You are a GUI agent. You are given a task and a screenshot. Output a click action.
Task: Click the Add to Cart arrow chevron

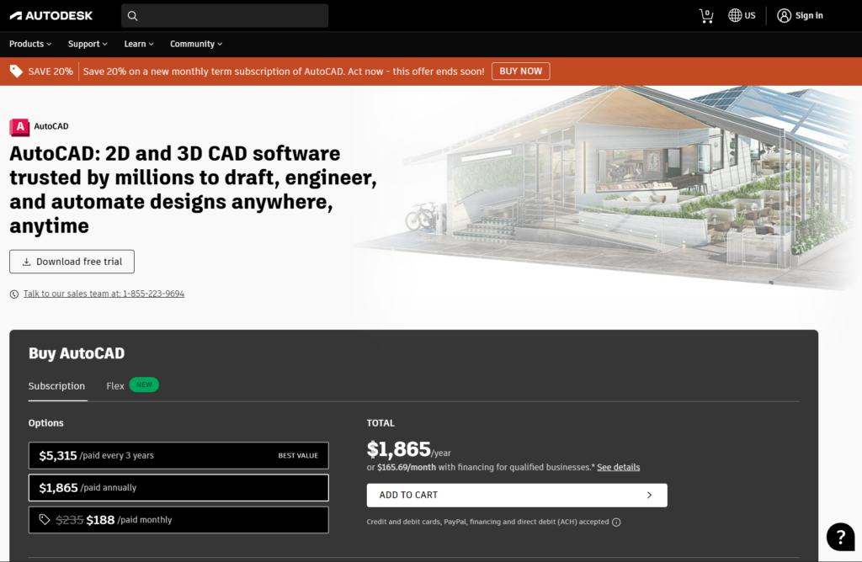pos(649,495)
